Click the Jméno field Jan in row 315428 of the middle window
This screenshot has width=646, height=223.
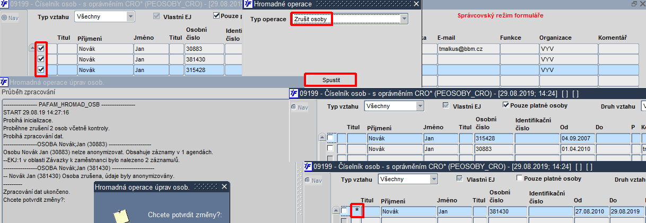pyautogui.click(x=440, y=138)
